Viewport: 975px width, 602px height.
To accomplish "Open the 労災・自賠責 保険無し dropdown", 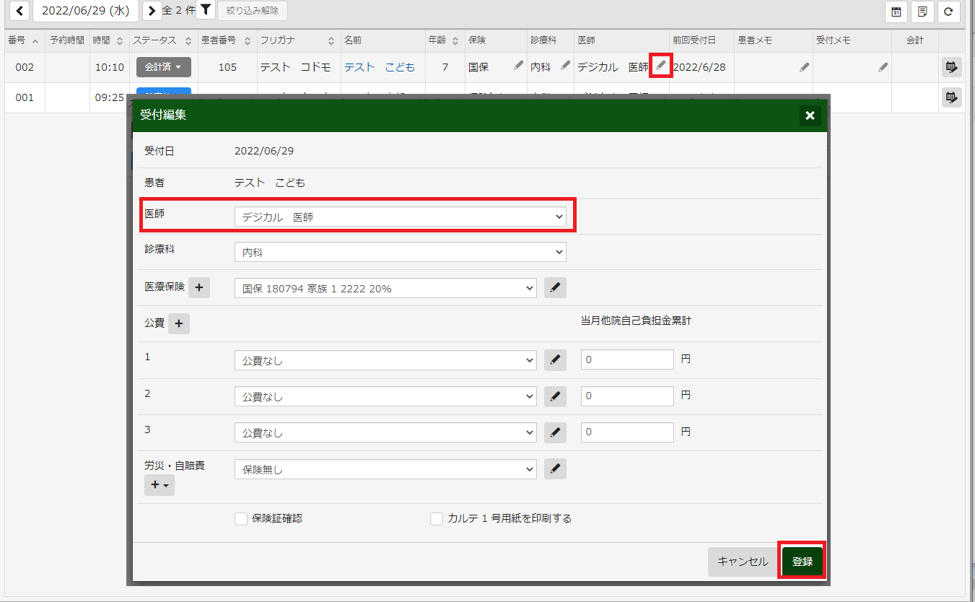I will pyautogui.click(x=385, y=469).
